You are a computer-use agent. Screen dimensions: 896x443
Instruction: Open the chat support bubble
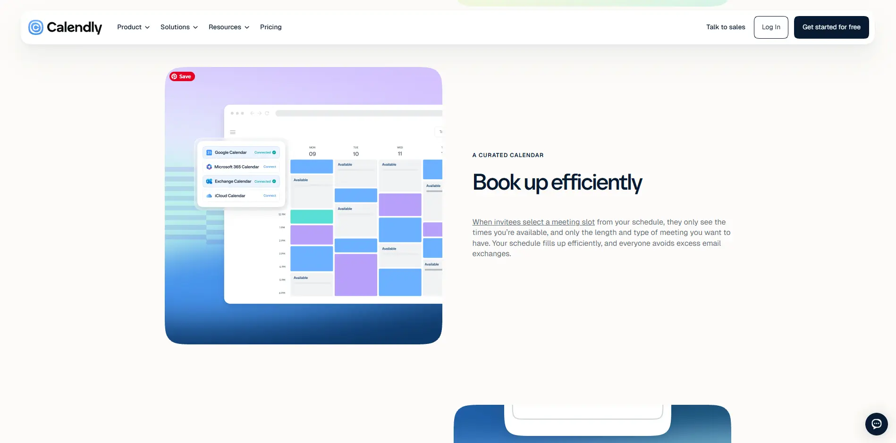(x=876, y=424)
